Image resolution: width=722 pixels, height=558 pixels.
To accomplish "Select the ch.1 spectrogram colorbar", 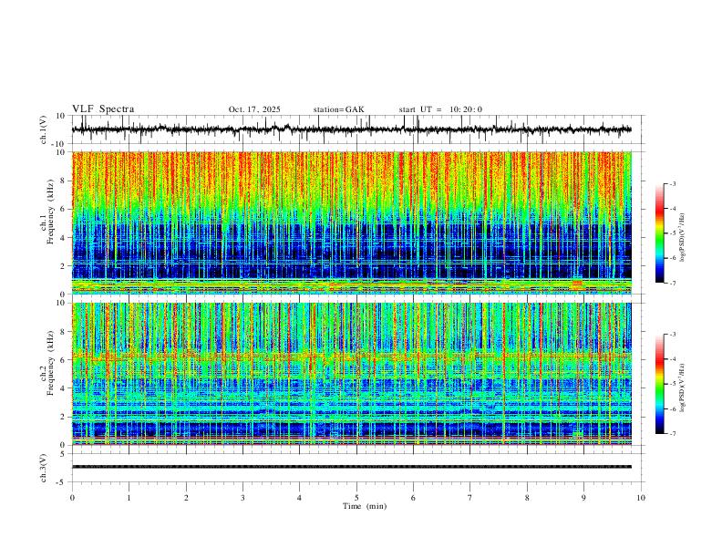I will pos(659,233).
